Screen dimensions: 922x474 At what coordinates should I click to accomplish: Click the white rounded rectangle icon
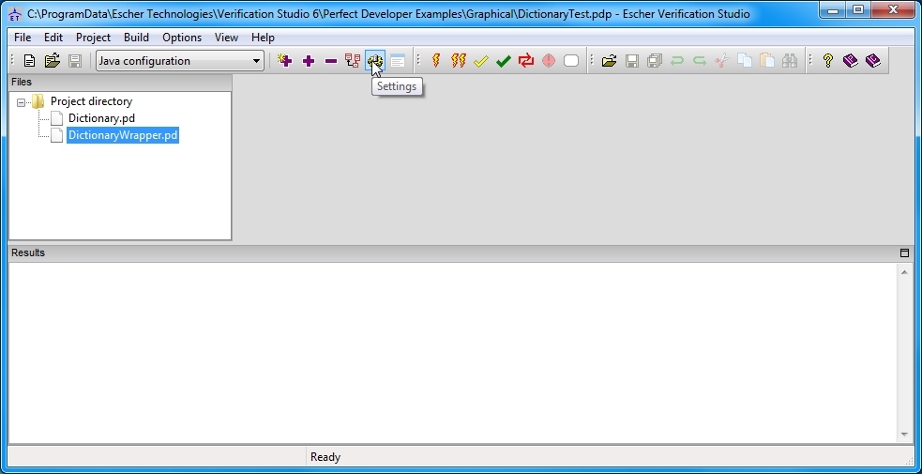tap(571, 61)
